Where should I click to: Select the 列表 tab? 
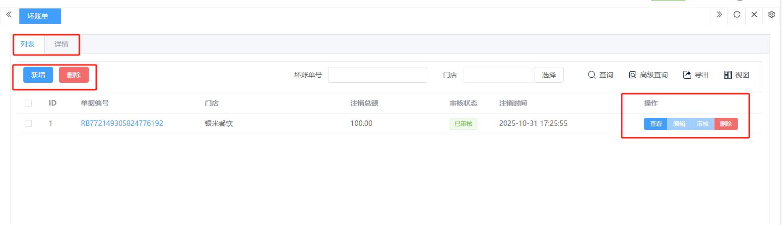pyautogui.click(x=27, y=44)
